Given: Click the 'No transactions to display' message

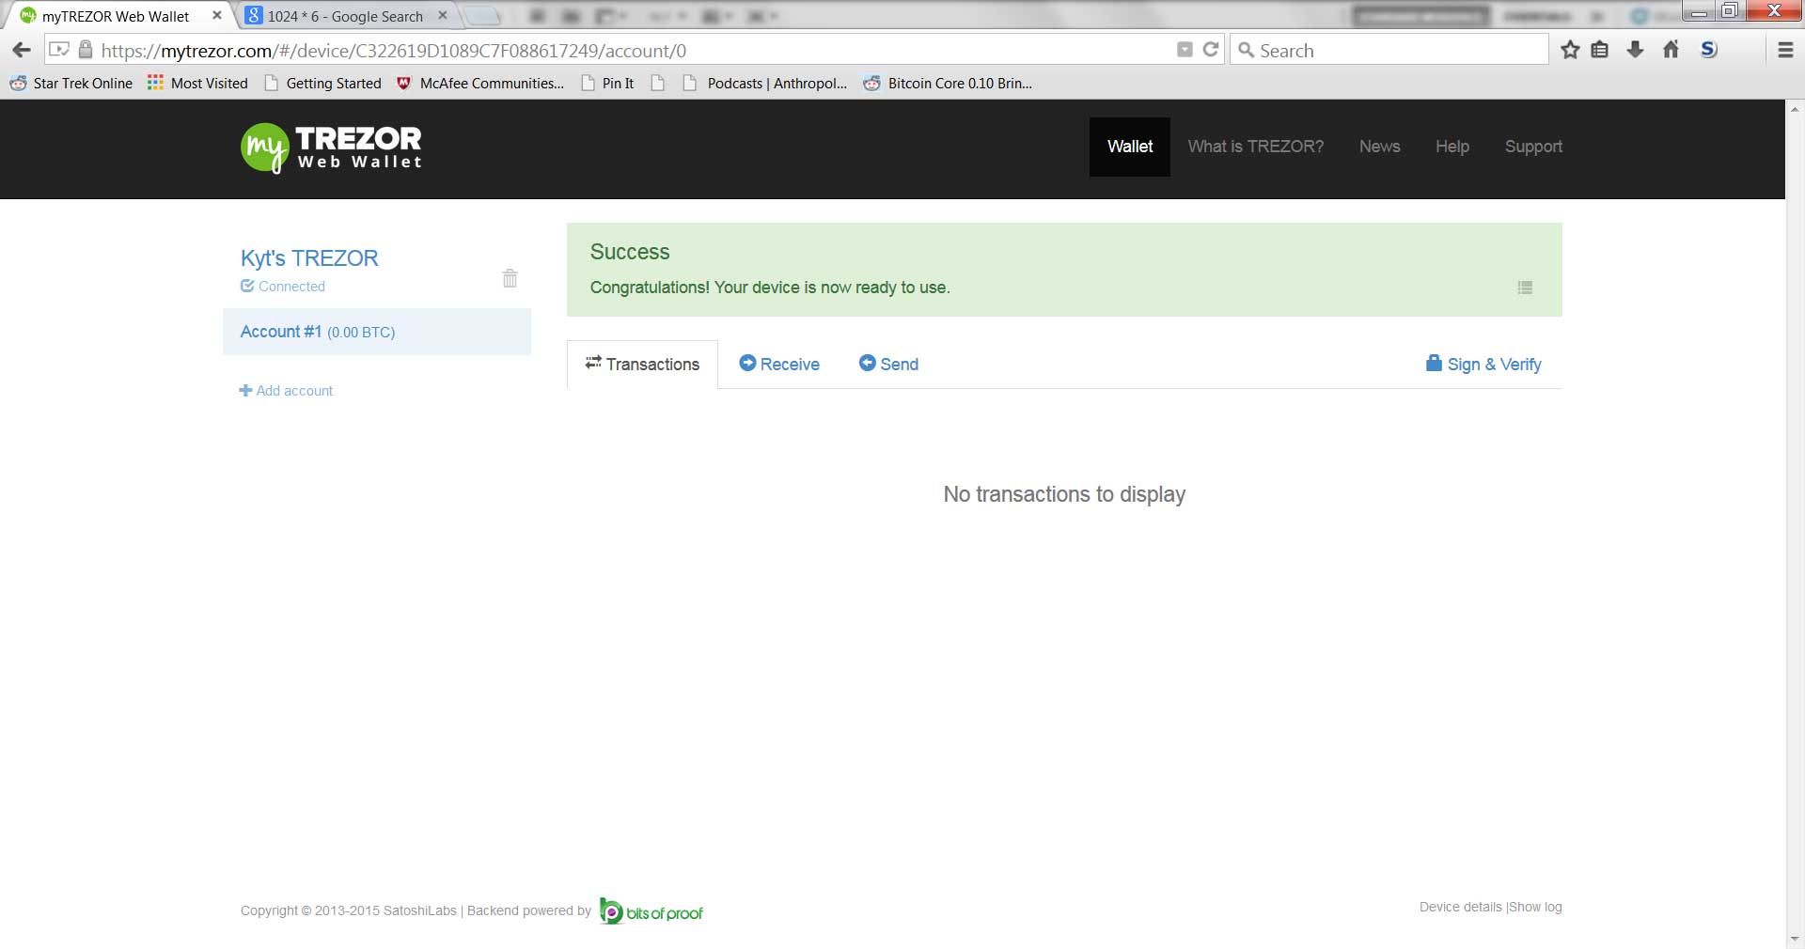Looking at the screenshot, I should tap(1064, 494).
